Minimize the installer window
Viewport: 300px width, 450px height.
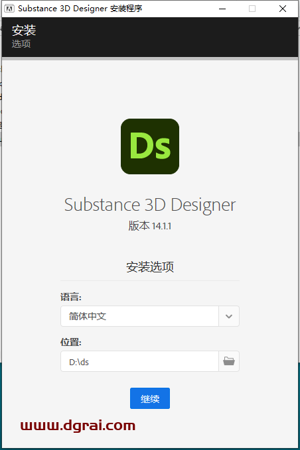222,9
